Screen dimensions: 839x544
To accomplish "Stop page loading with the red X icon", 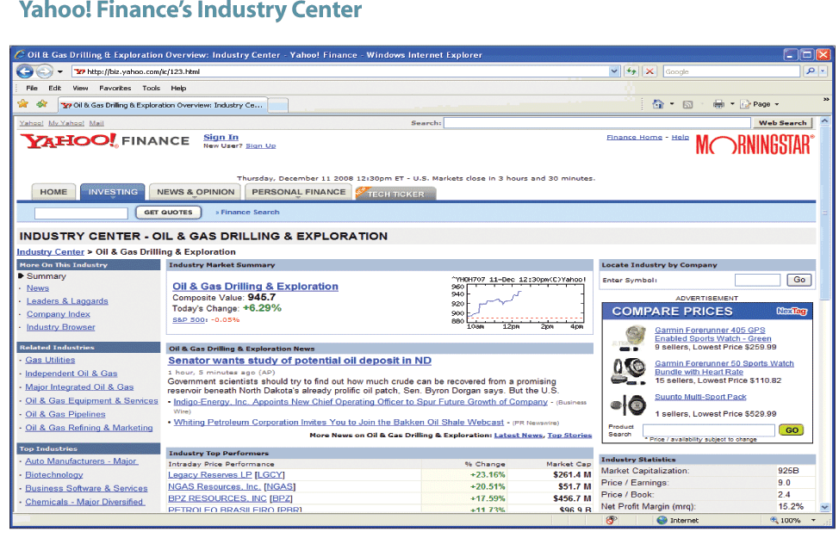I will [650, 71].
